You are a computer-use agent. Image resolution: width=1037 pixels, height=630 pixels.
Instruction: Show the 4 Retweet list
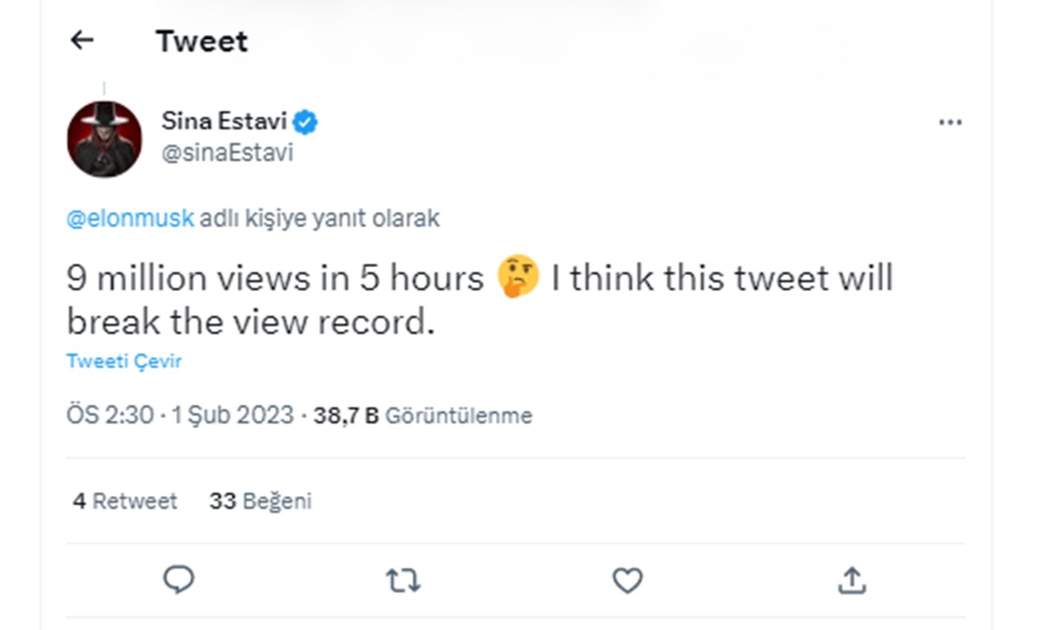tap(125, 501)
